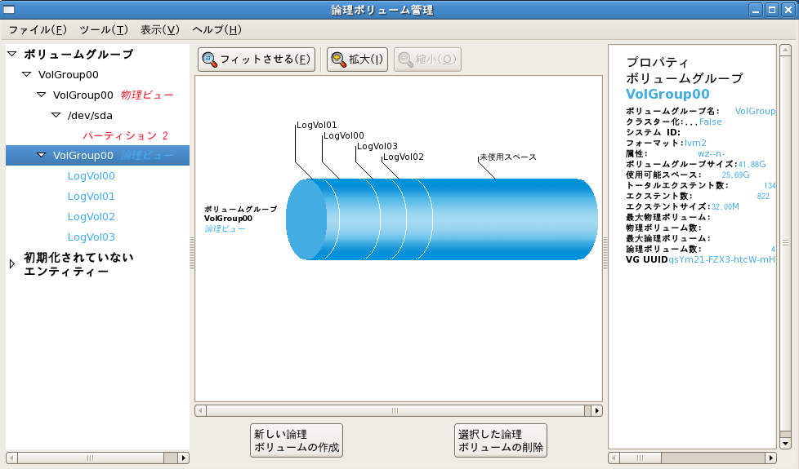
Task: Collapse the VolGroup00 論理ビュー node
Action: tap(42, 156)
